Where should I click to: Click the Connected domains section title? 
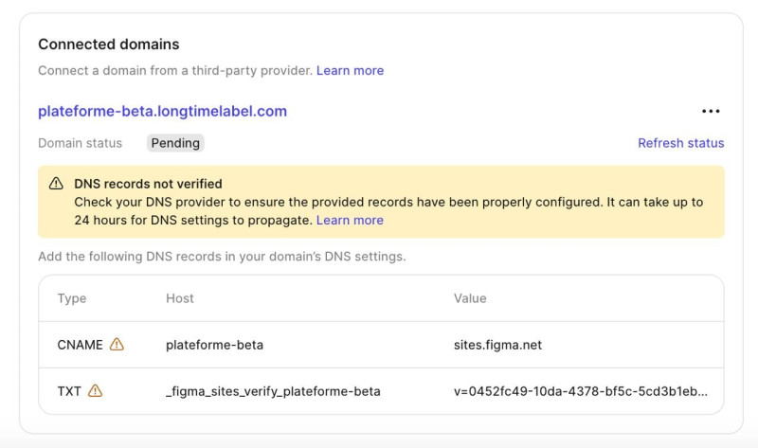[x=108, y=45]
